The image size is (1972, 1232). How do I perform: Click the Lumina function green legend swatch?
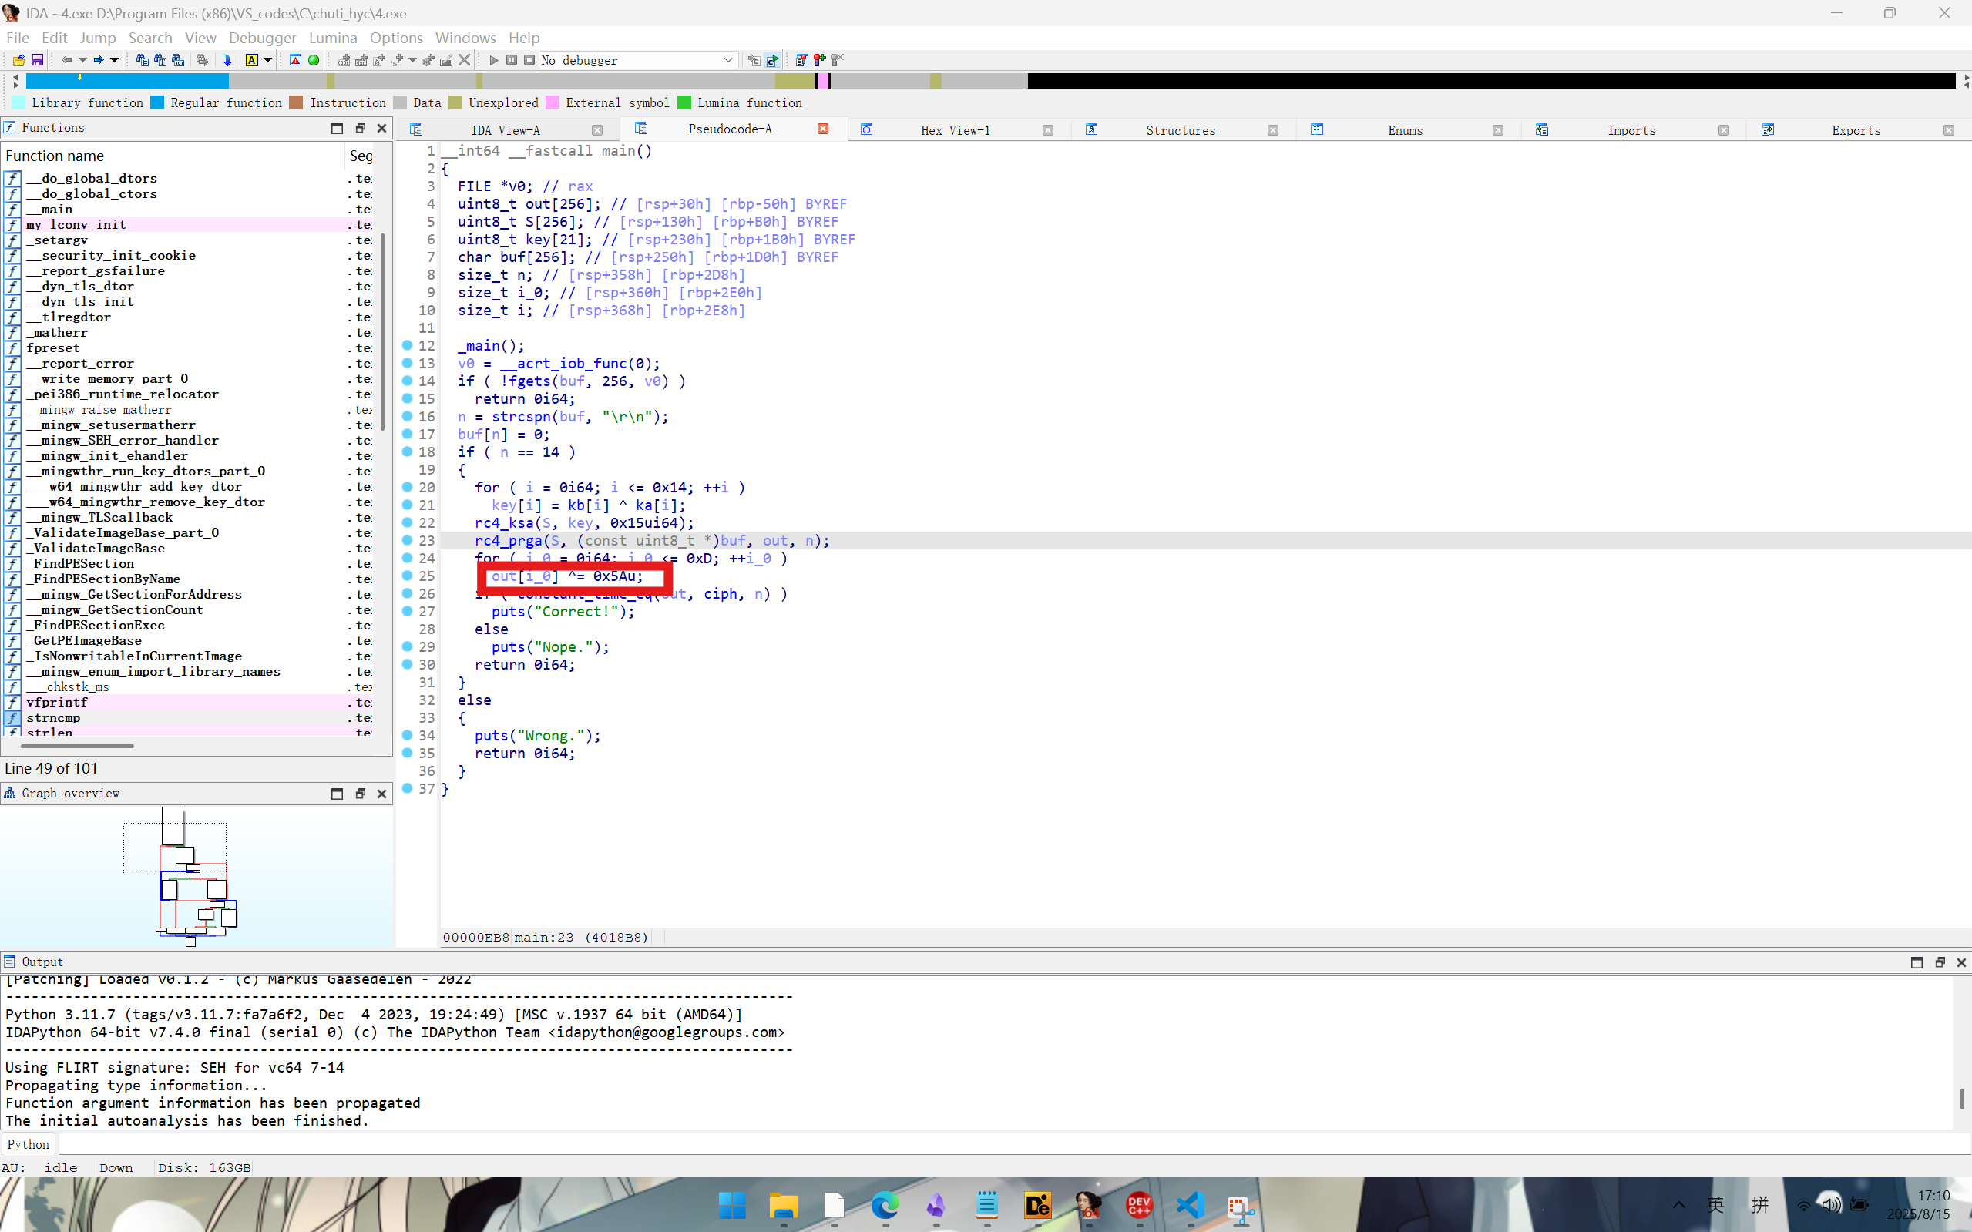pyautogui.click(x=684, y=102)
